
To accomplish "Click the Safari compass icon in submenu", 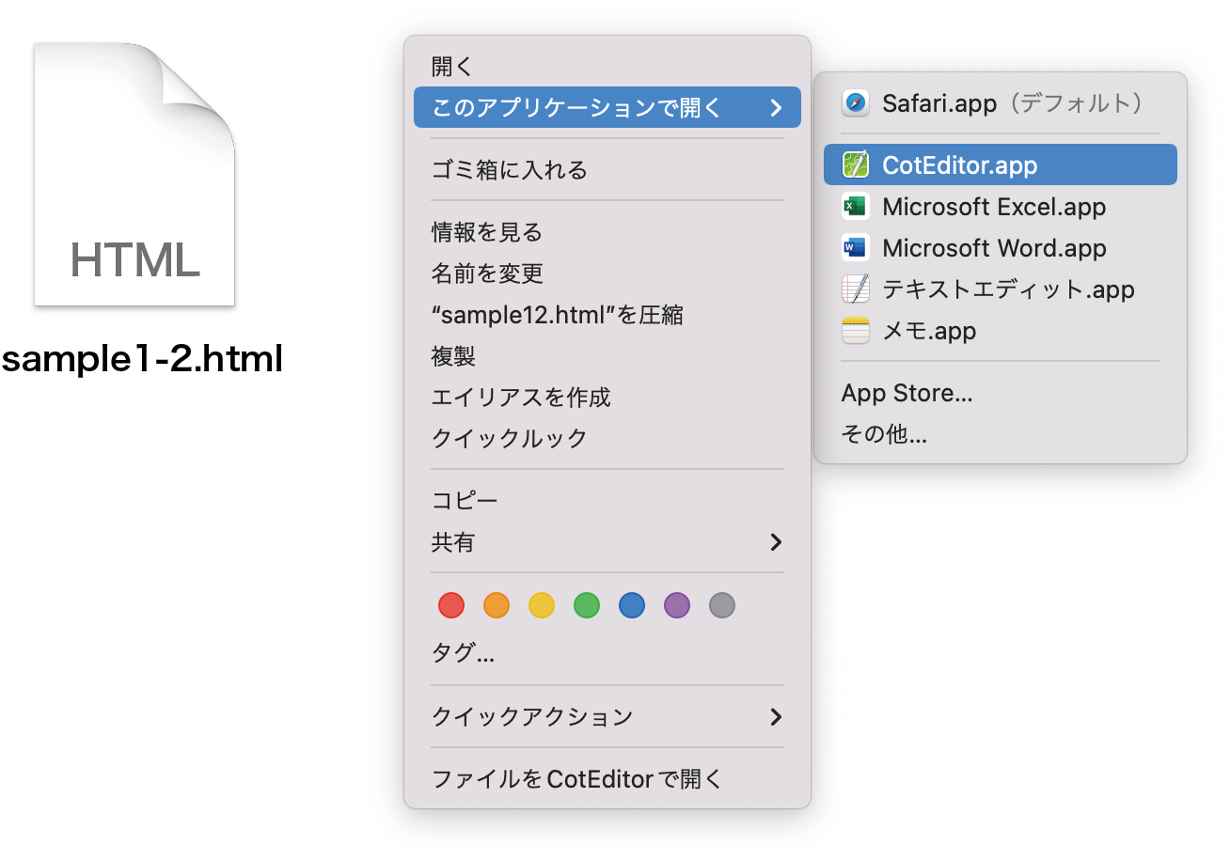I will [x=856, y=102].
